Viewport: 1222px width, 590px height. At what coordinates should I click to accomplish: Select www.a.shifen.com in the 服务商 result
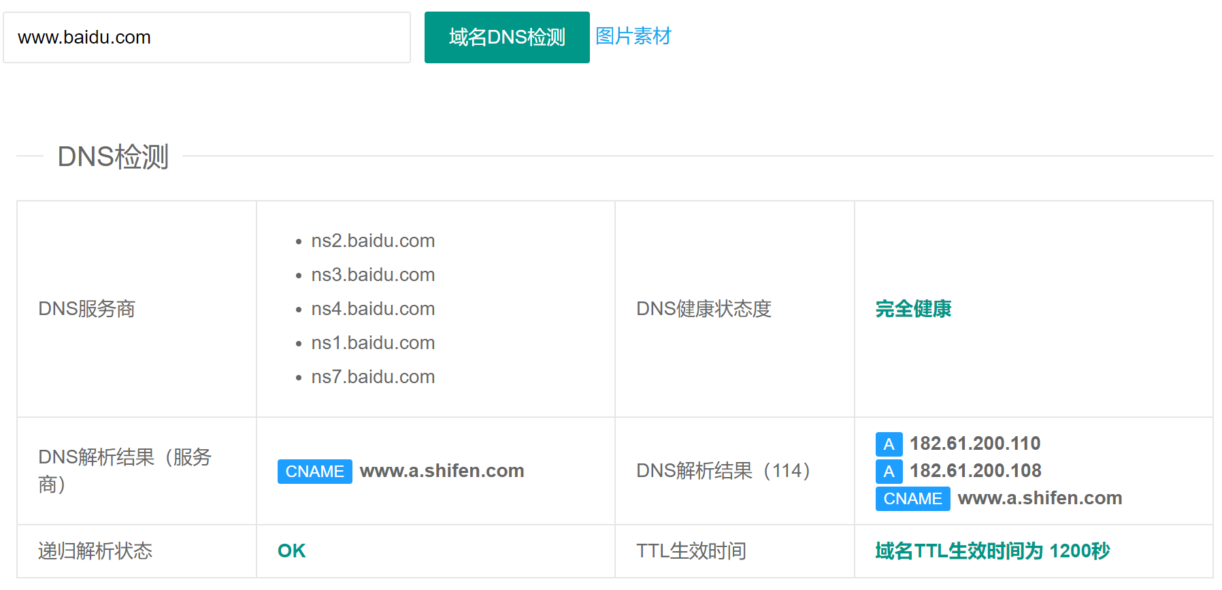[442, 471]
